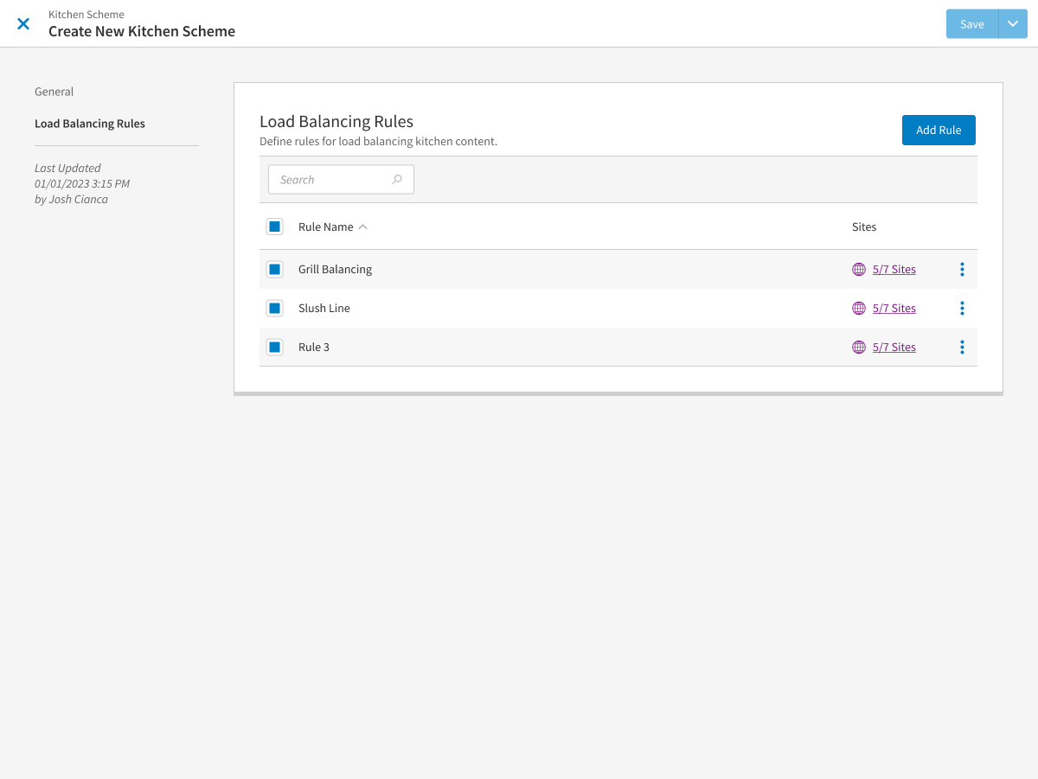Image resolution: width=1038 pixels, height=779 pixels.
Task: Click globe icon in Rule 3 row
Action: [859, 348]
